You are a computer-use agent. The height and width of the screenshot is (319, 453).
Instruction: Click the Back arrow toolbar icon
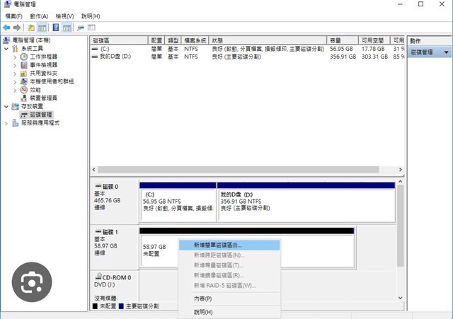tap(6, 27)
